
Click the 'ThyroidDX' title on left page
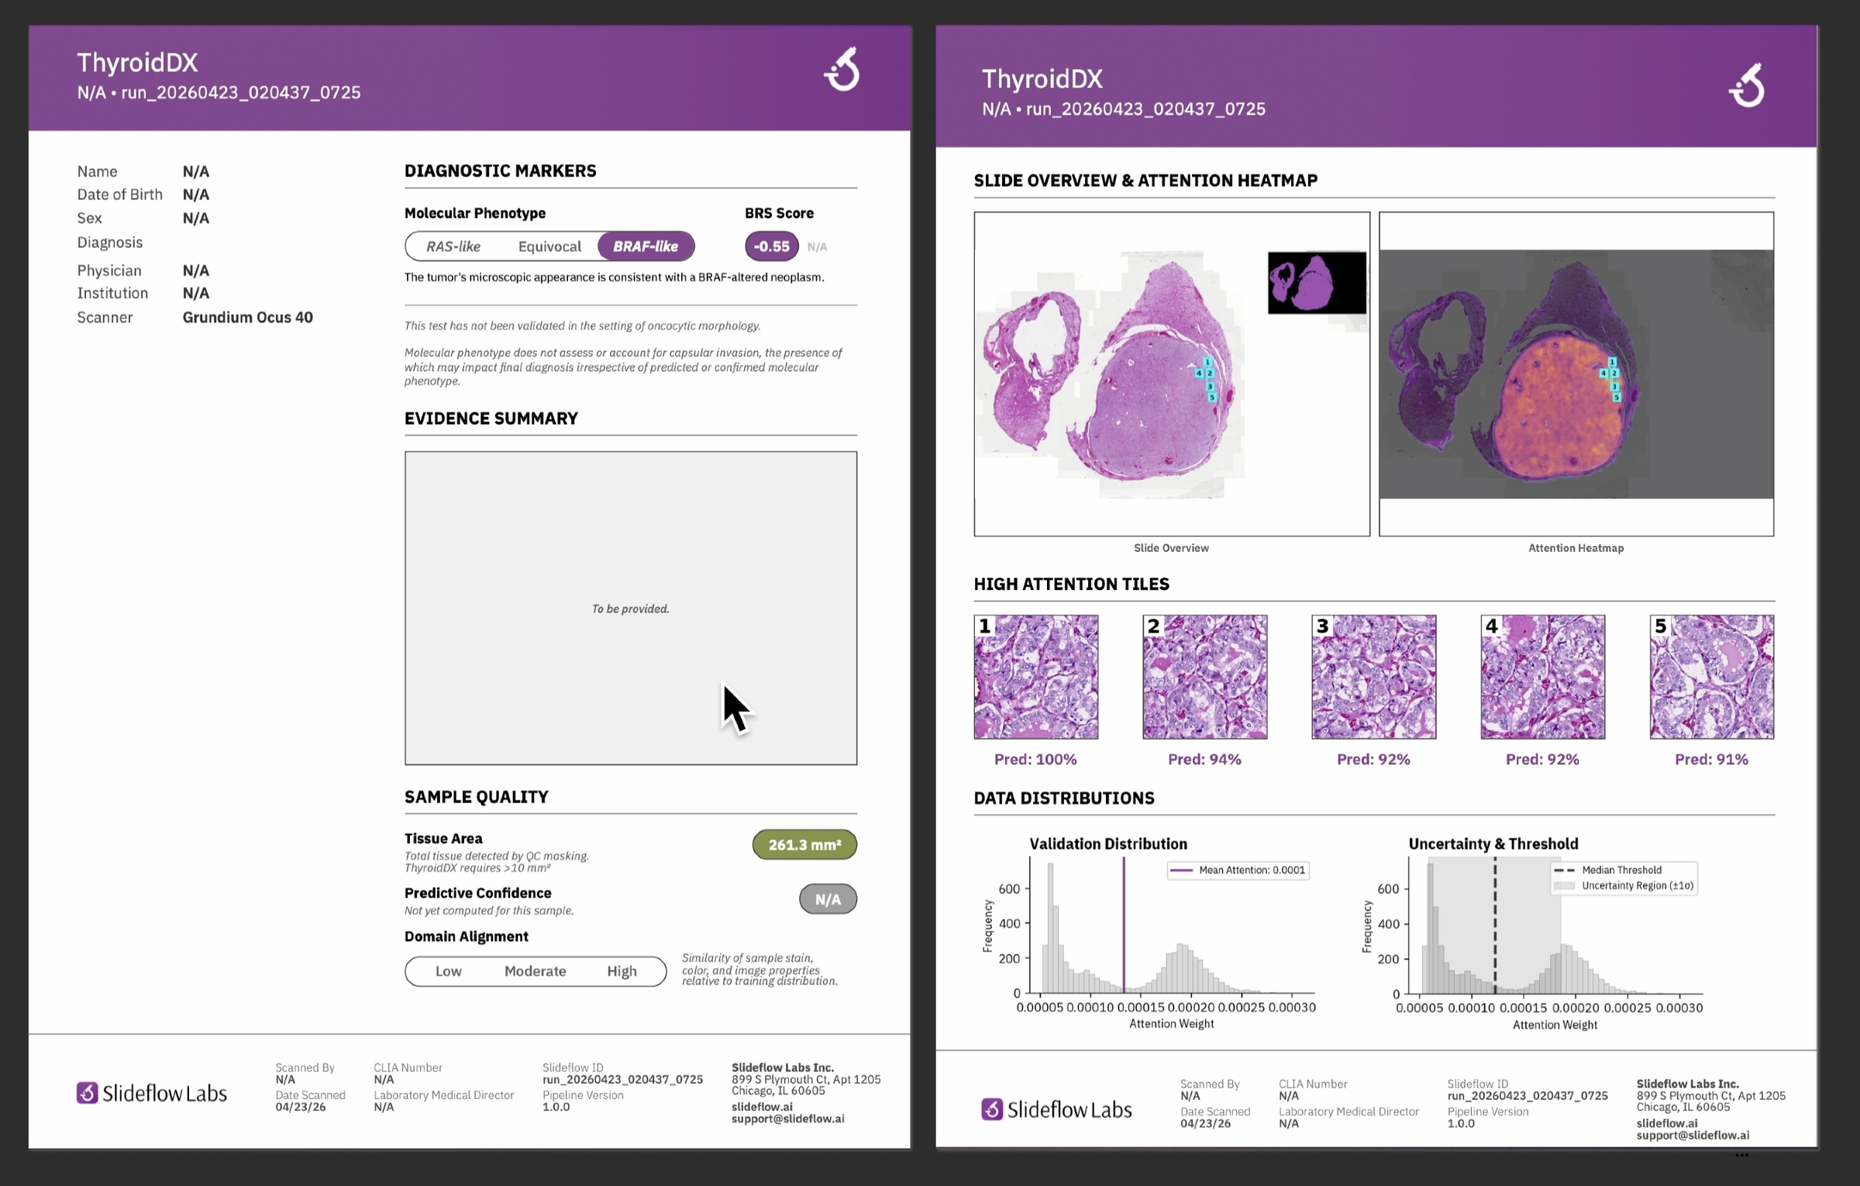click(137, 62)
